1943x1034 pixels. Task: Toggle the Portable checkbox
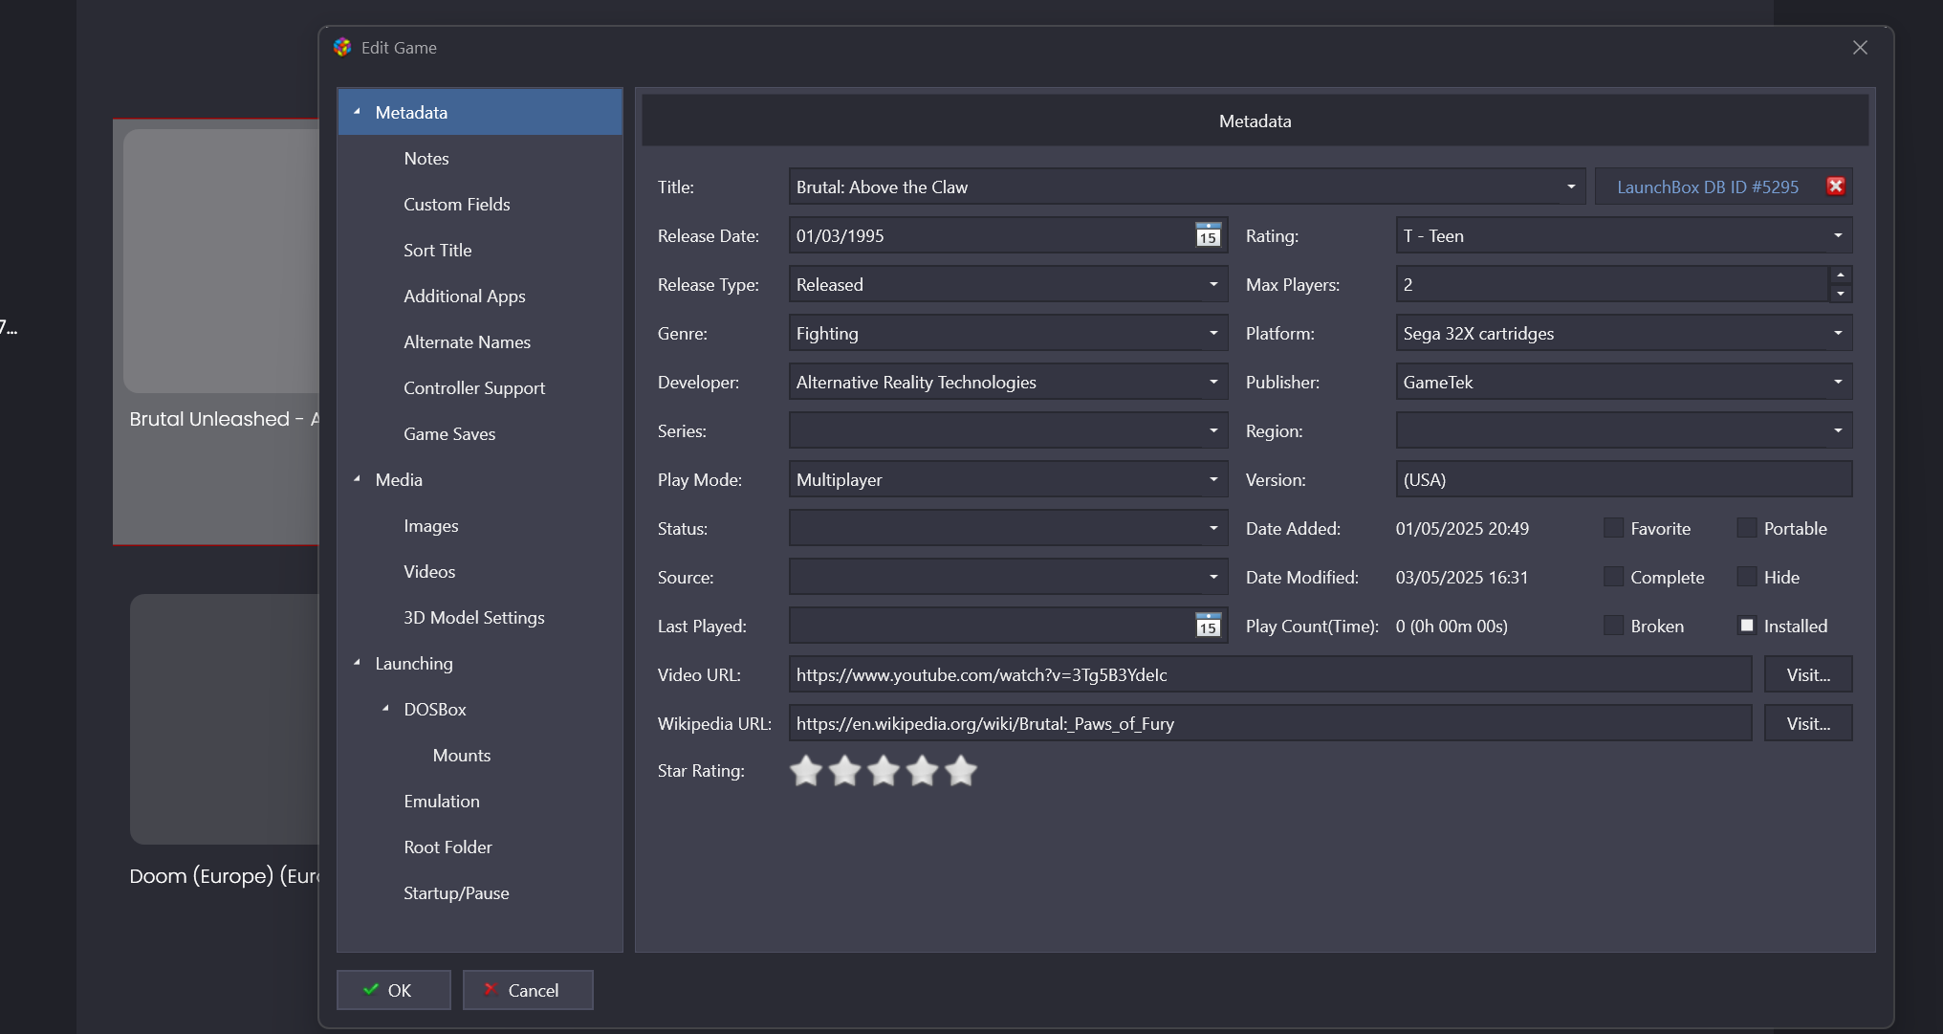pyautogui.click(x=1747, y=528)
